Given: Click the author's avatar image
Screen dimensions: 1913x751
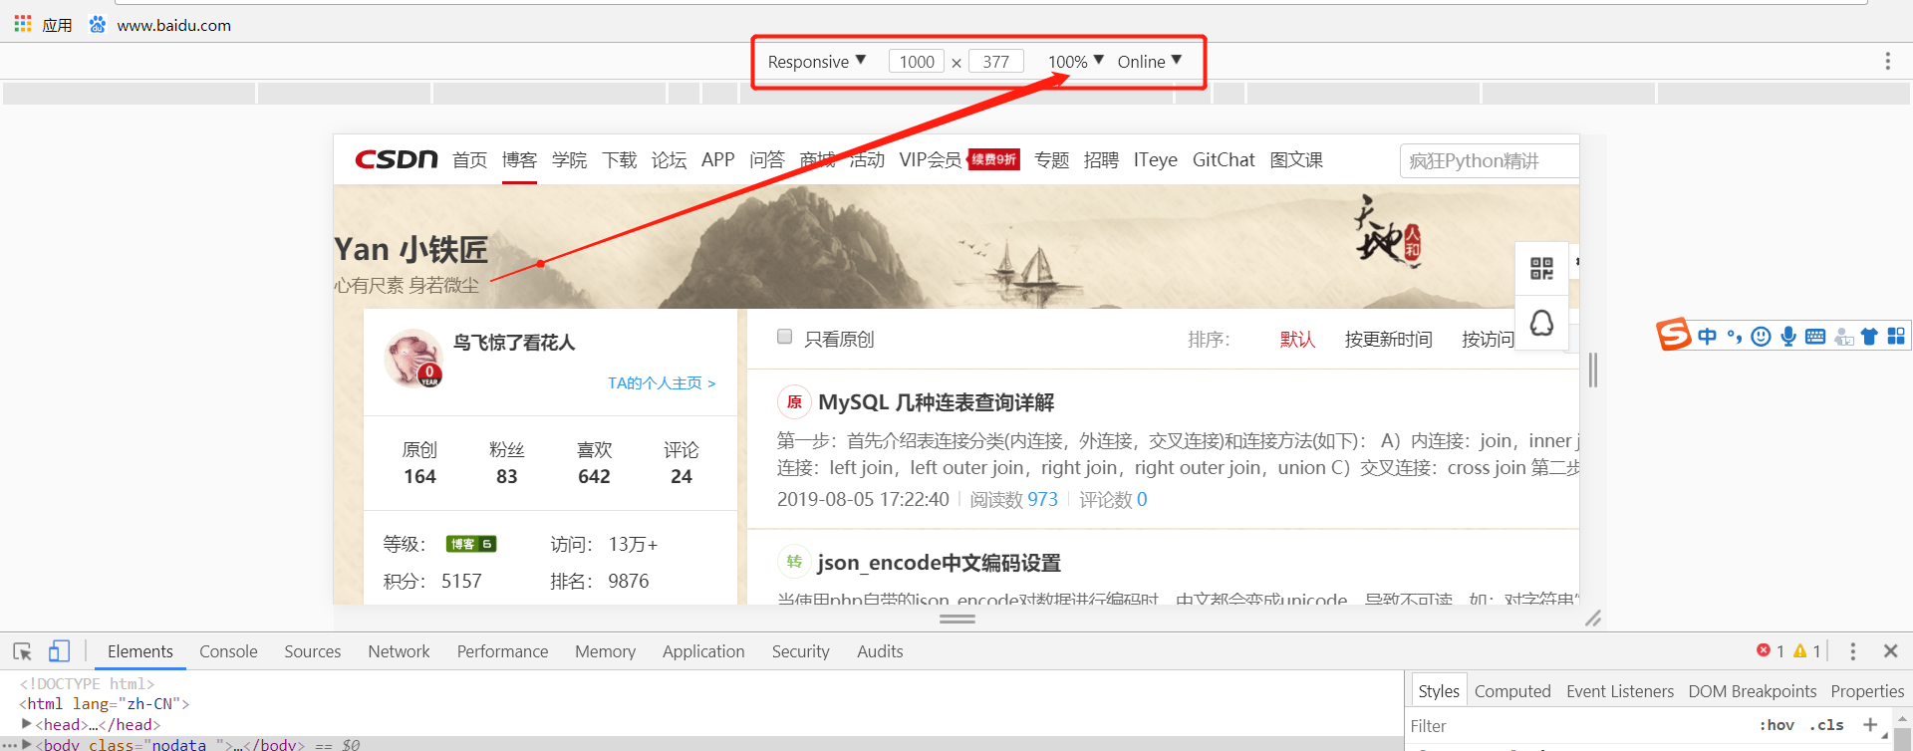Looking at the screenshot, I should [x=413, y=358].
